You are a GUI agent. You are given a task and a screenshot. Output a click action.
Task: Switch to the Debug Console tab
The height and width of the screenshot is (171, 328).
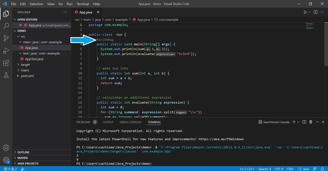pyautogui.click(x=131, y=122)
